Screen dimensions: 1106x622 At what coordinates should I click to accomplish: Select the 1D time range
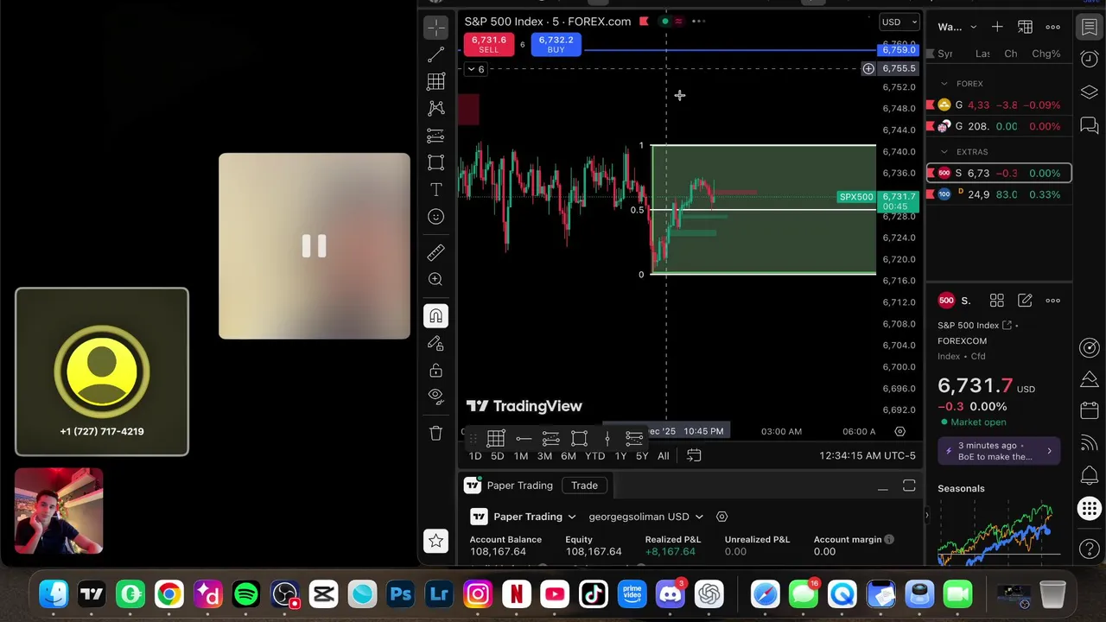point(474,455)
